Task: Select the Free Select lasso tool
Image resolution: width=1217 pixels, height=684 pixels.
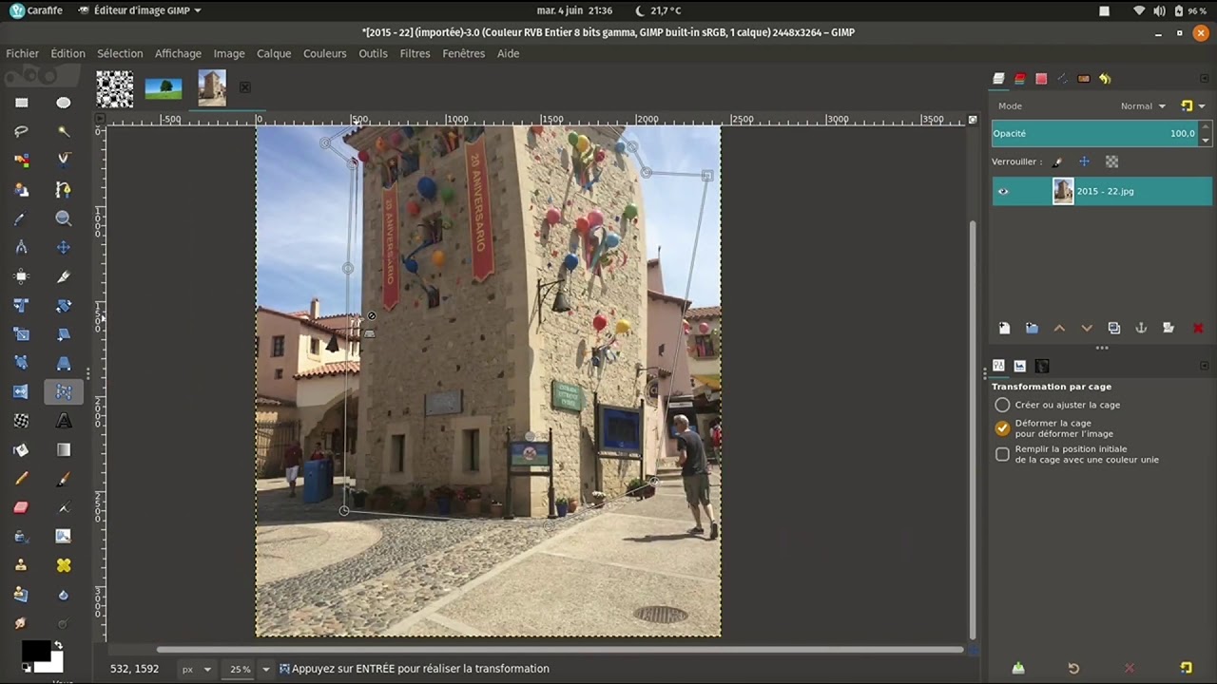Action: click(21, 131)
